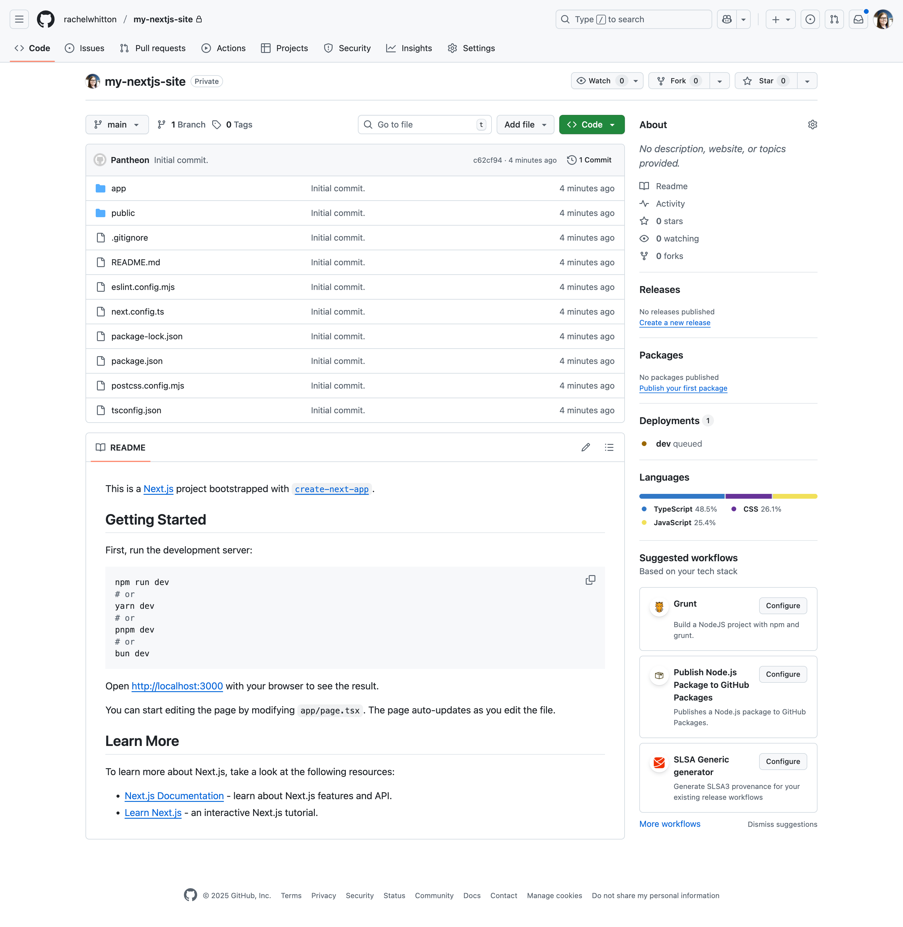Open your profile avatar menu
This screenshot has height=927, width=903.
pyautogui.click(x=883, y=19)
